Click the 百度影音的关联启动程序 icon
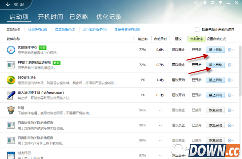 coord(11,140)
